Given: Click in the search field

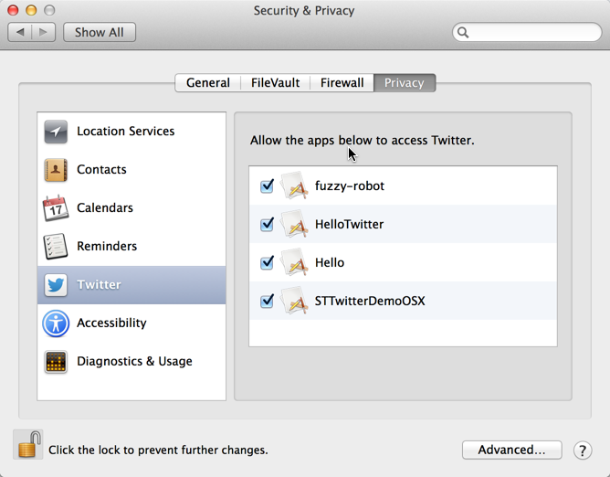Looking at the screenshot, I should click(x=527, y=32).
